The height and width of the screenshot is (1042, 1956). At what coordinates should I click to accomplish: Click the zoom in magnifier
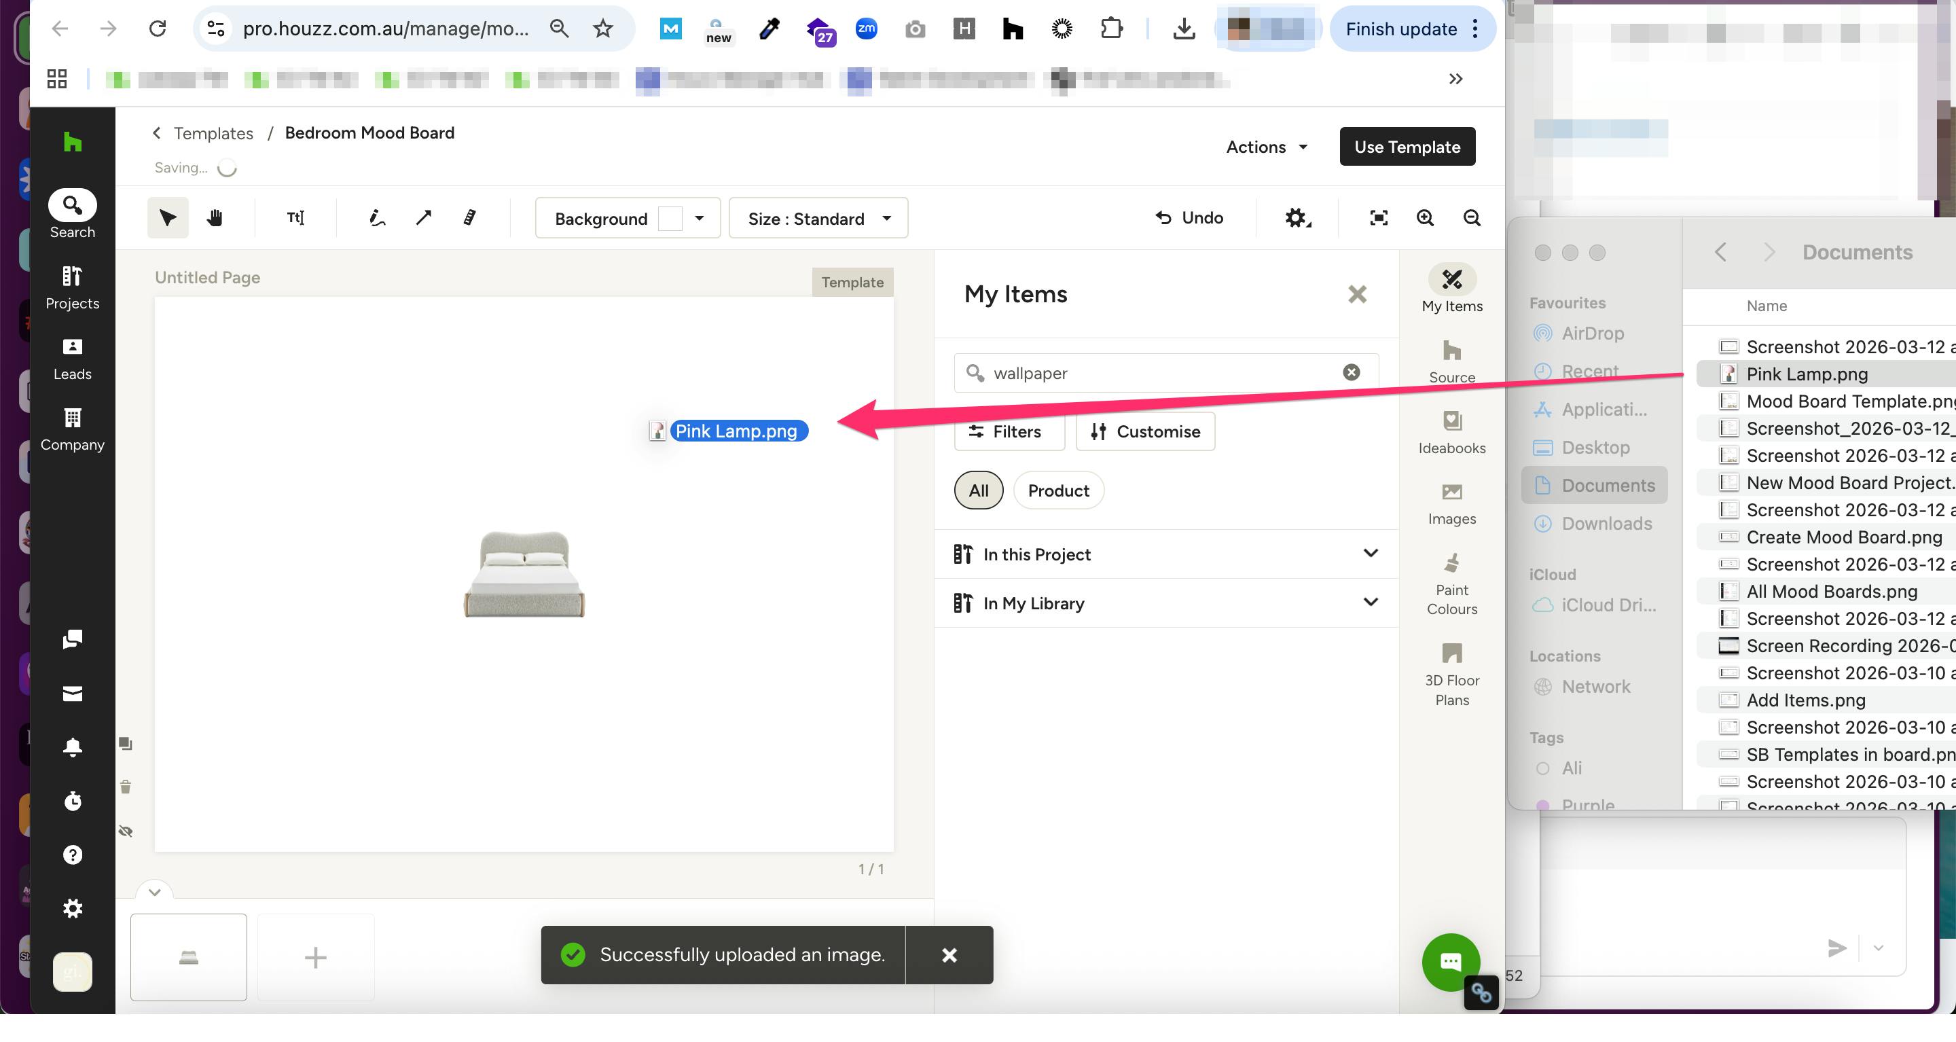tap(1426, 218)
